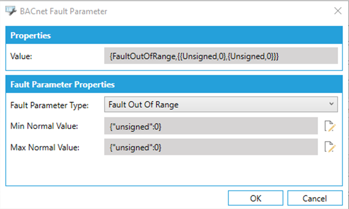
Task: Click the "Min Normal Value:" label
Action: 44,126
